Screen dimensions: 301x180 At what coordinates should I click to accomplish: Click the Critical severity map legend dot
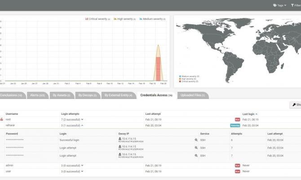(x=180, y=81)
